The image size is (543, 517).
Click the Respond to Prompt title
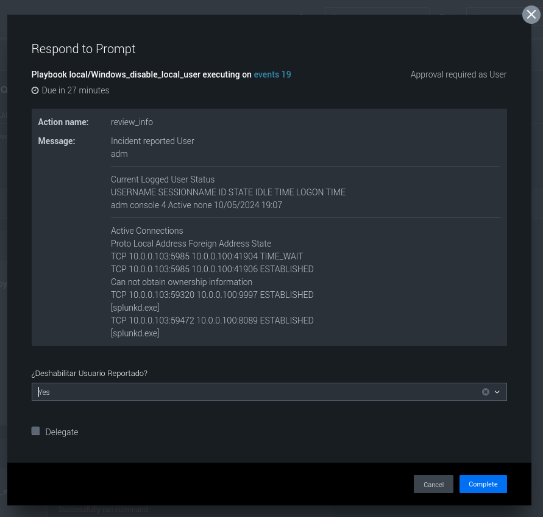(83, 49)
